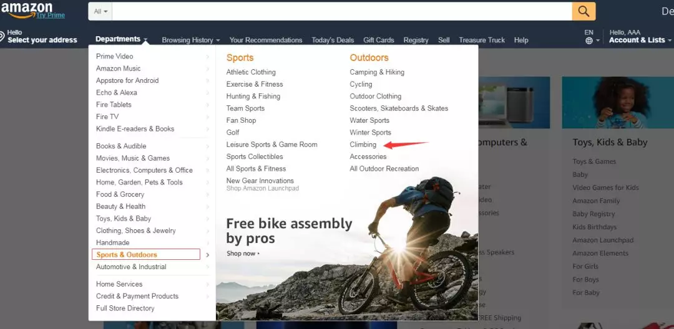
Task: Open Sports Collectibles
Action: click(255, 156)
